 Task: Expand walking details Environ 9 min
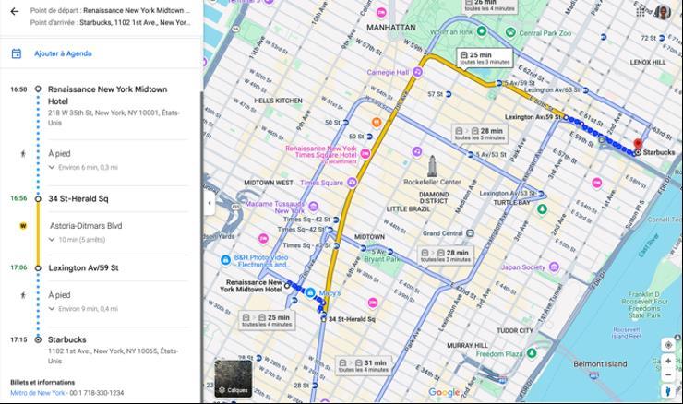83,309
